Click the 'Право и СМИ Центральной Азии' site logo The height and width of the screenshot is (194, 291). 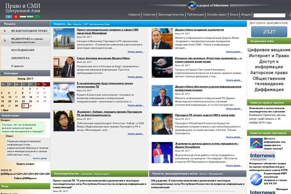(23, 8)
